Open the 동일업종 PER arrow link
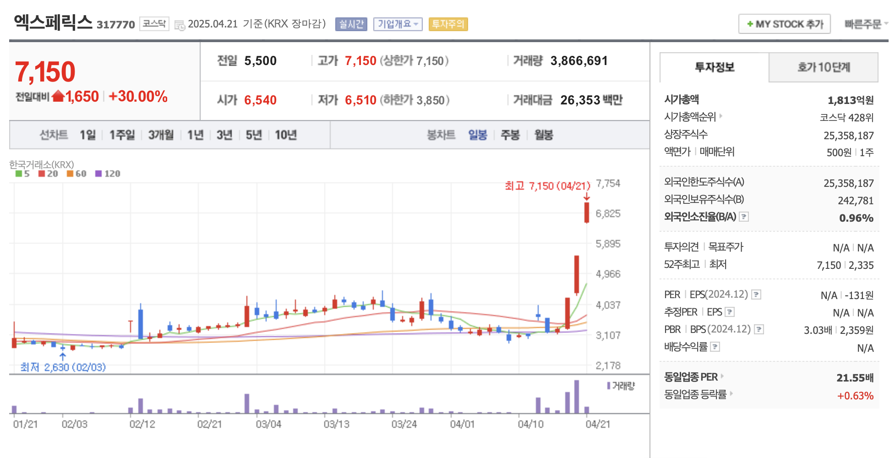This screenshot has height=458, width=895. click(x=722, y=376)
